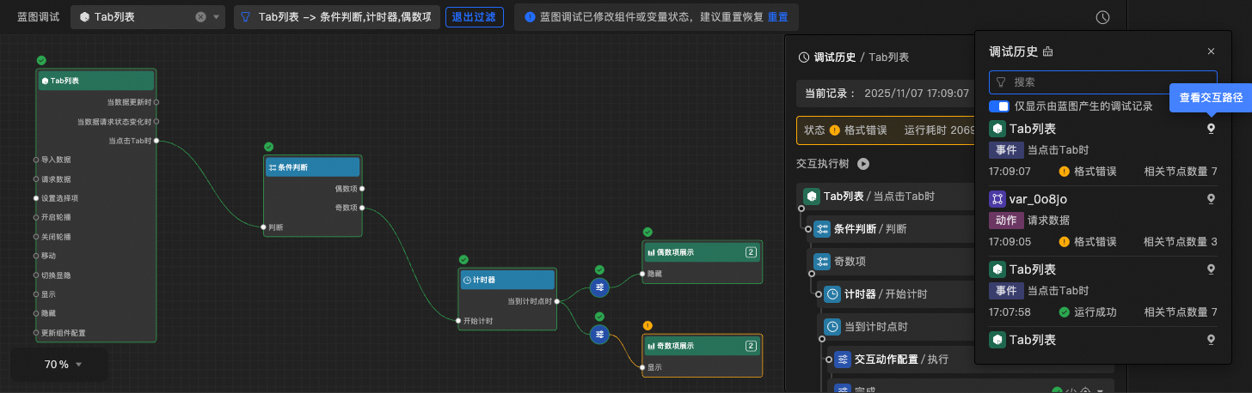Click clock icon in 调试历史 / Tab列表 header
The width and height of the screenshot is (1252, 393).
pyautogui.click(x=804, y=57)
